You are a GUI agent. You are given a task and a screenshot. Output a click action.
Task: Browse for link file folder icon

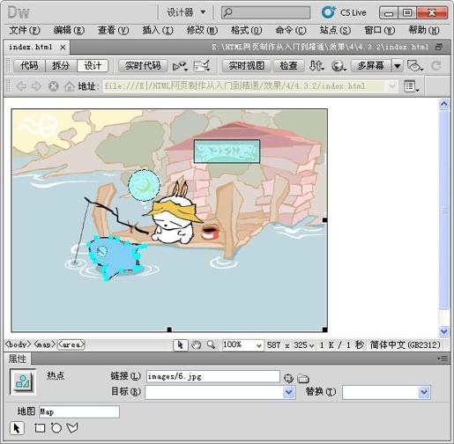point(303,379)
